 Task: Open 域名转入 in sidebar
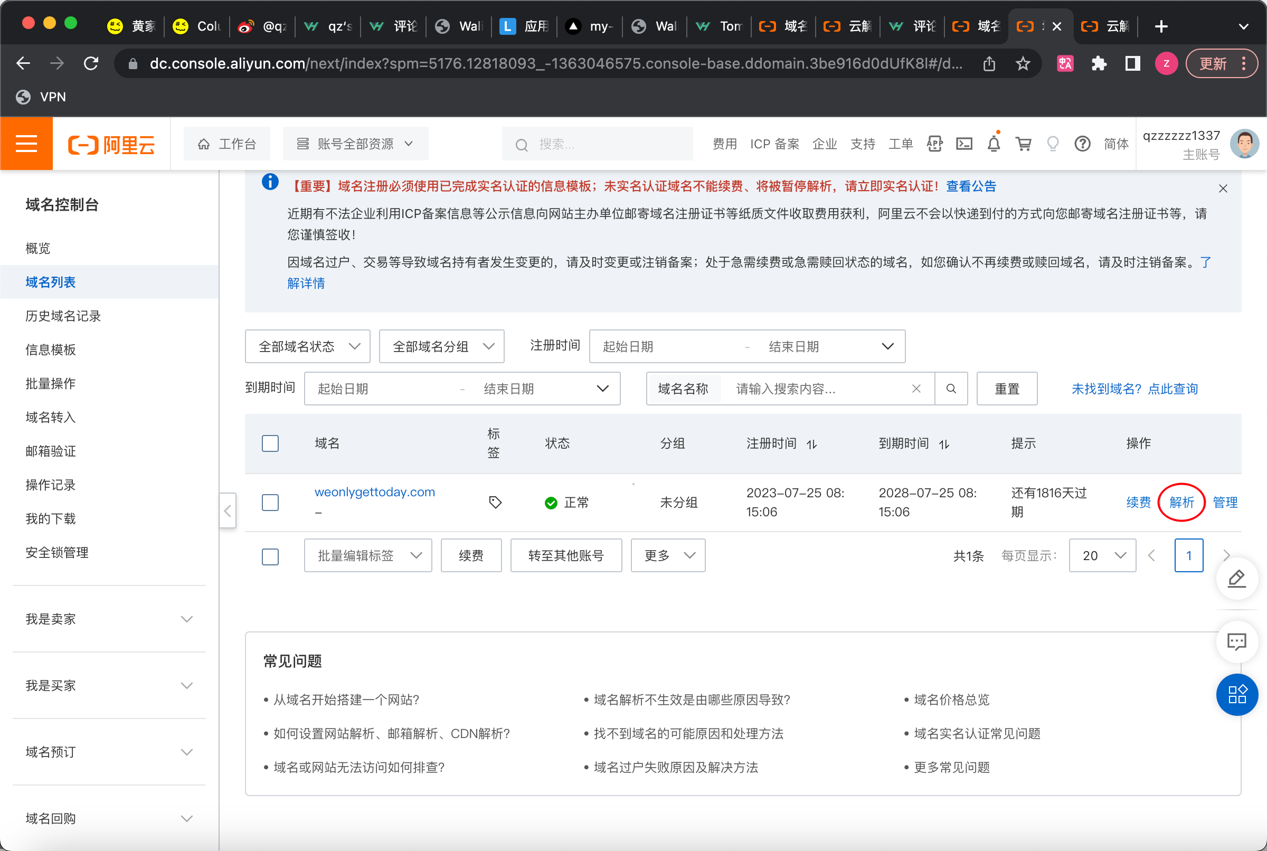51,418
